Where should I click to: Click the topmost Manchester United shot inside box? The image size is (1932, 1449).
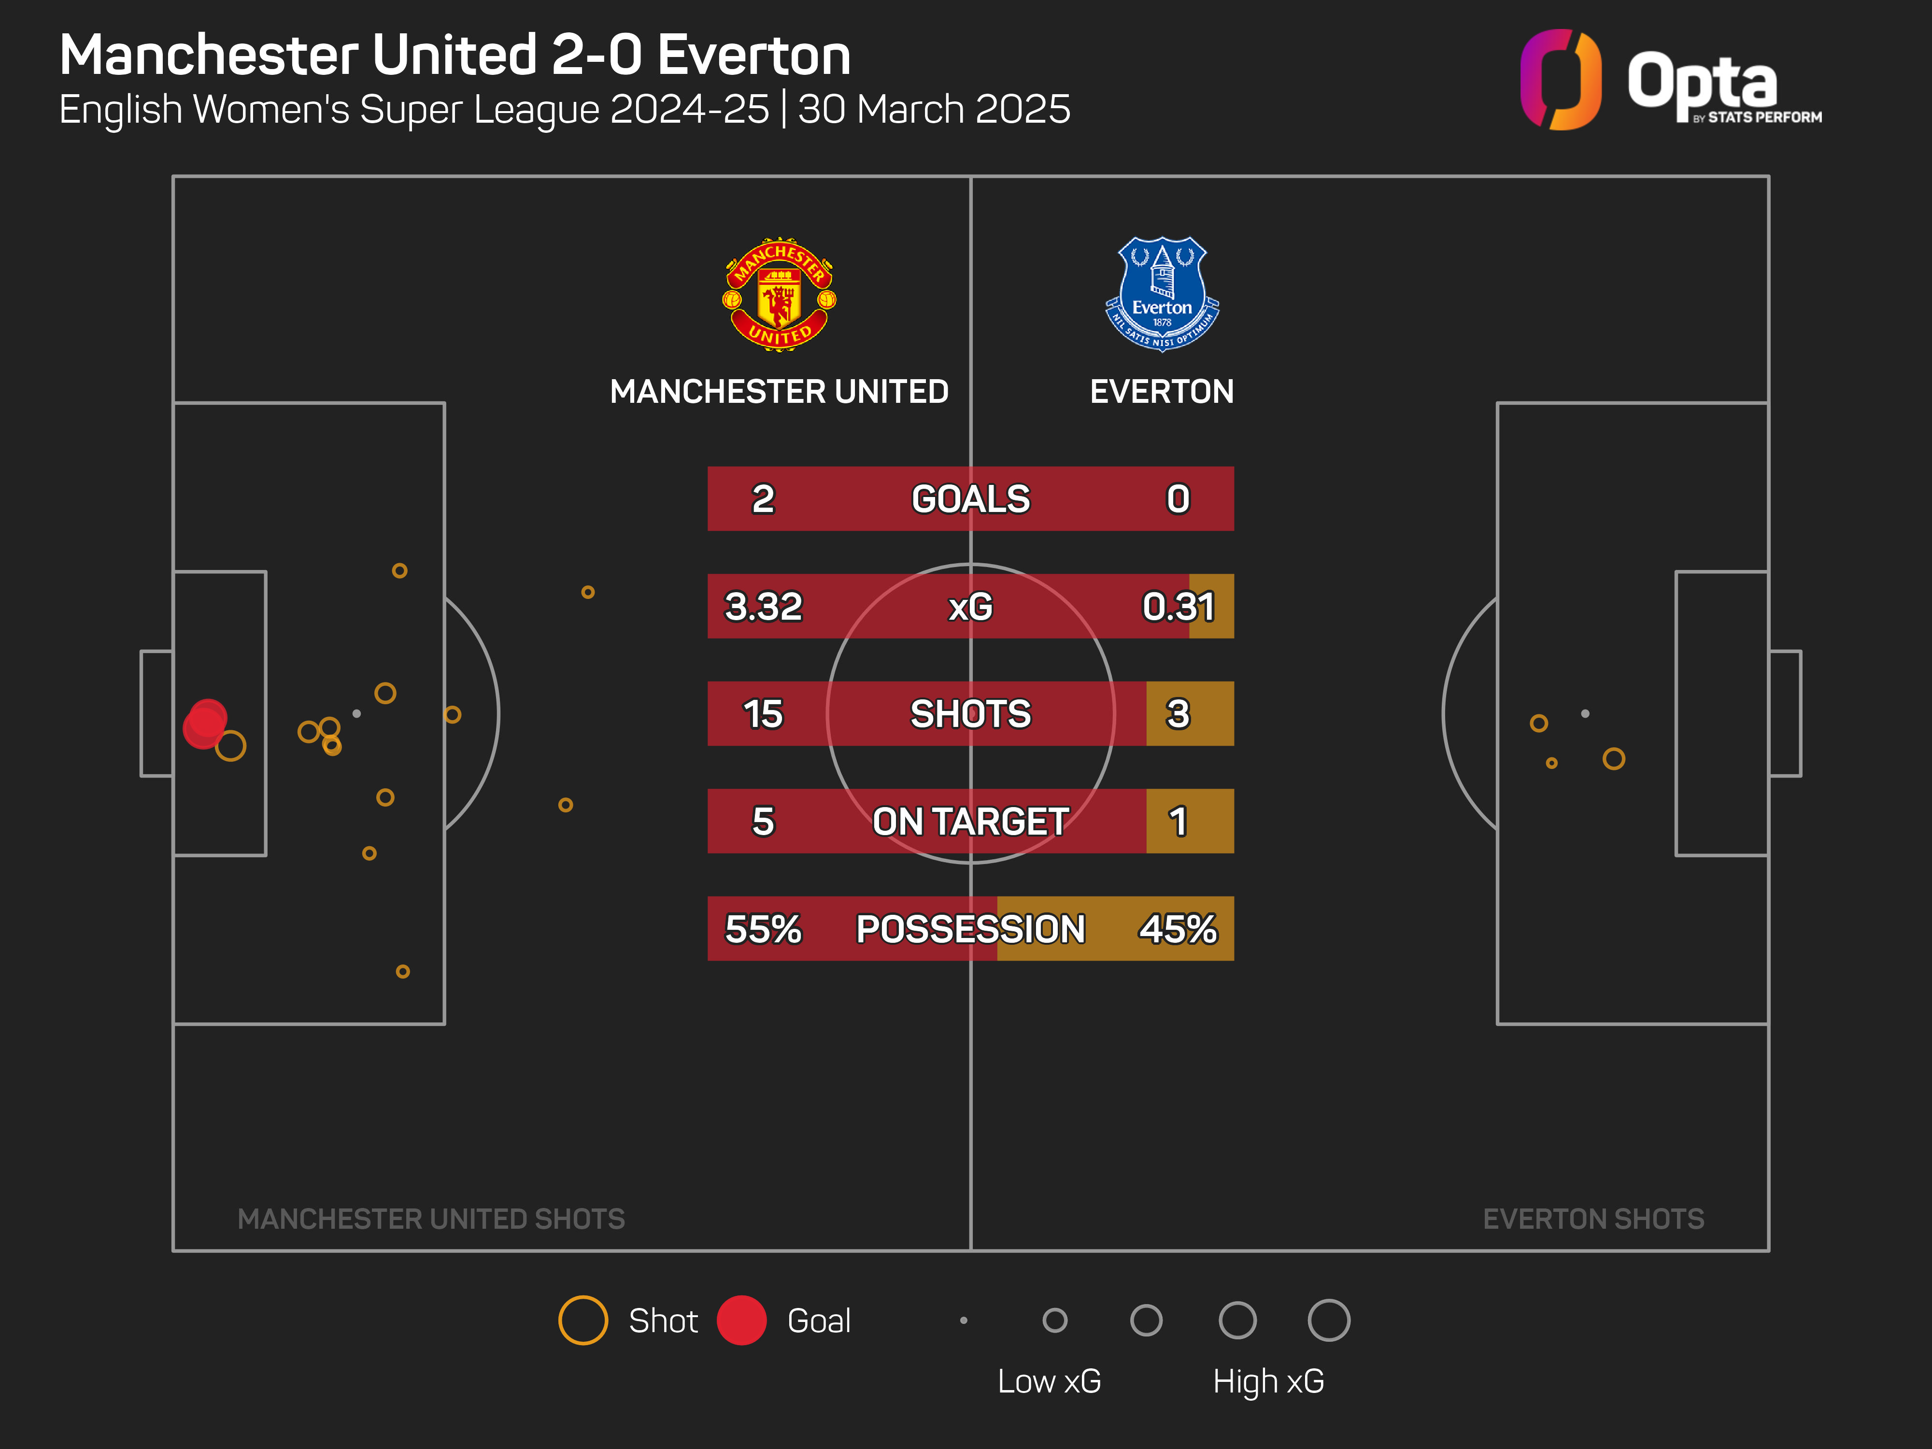click(x=399, y=570)
